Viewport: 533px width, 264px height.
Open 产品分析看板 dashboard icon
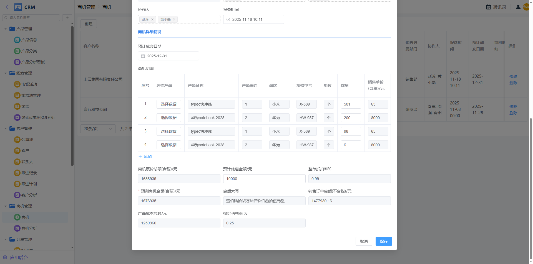click(x=17, y=62)
